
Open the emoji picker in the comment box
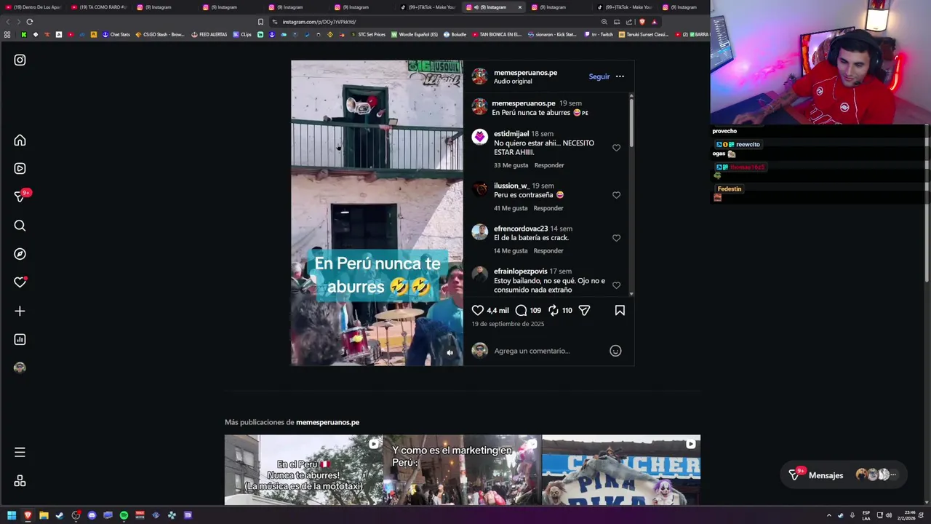[x=615, y=351]
